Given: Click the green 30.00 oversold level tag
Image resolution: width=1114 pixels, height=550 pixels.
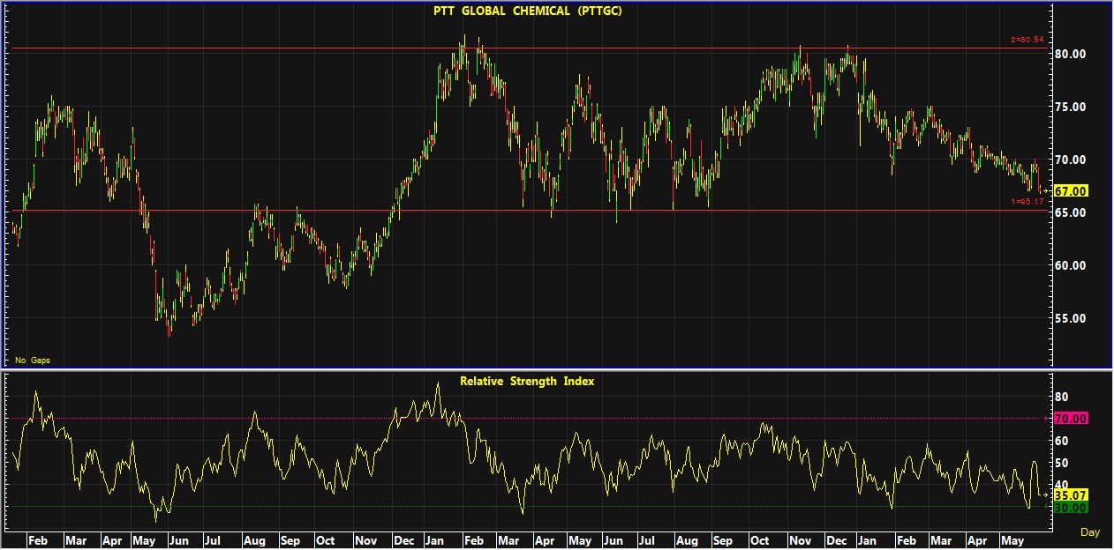Looking at the screenshot, I should (x=1071, y=508).
